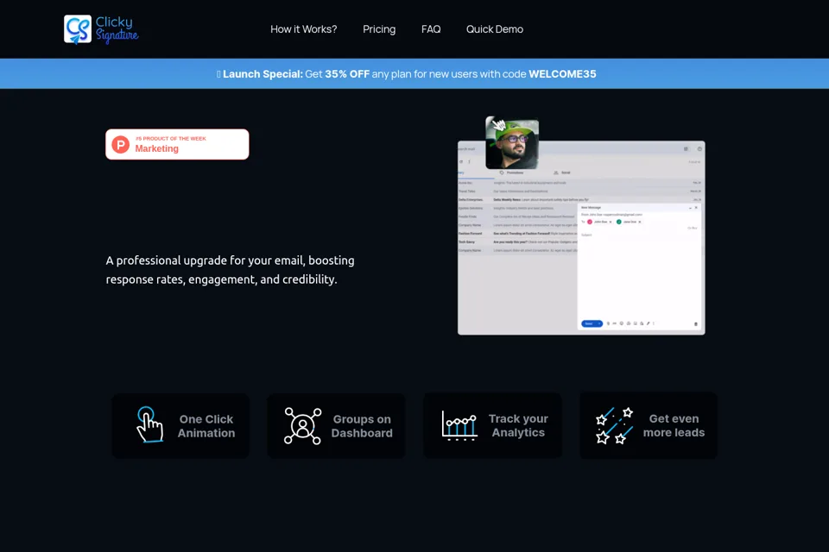829x552 pixels.
Task: Select the Groups on Dashboard label
Action: (362, 426)
